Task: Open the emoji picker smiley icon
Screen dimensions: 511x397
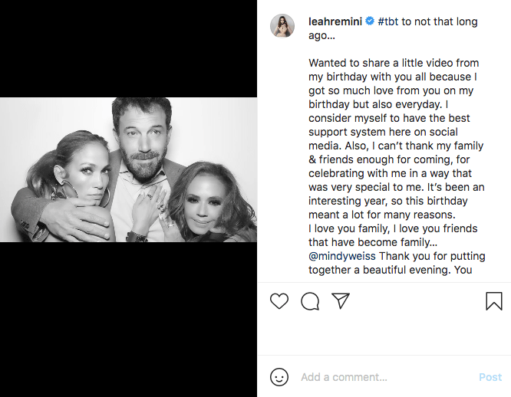Action: coord(279,377)
